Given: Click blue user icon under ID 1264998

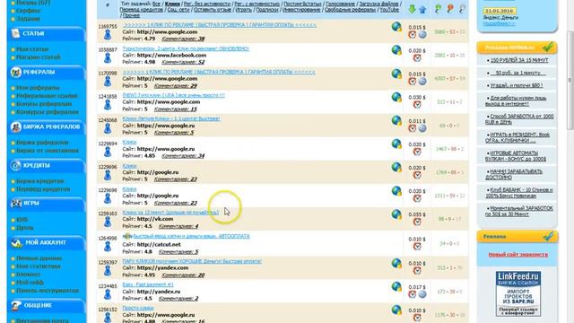Looking at the screenshot, I should point(108,247).
